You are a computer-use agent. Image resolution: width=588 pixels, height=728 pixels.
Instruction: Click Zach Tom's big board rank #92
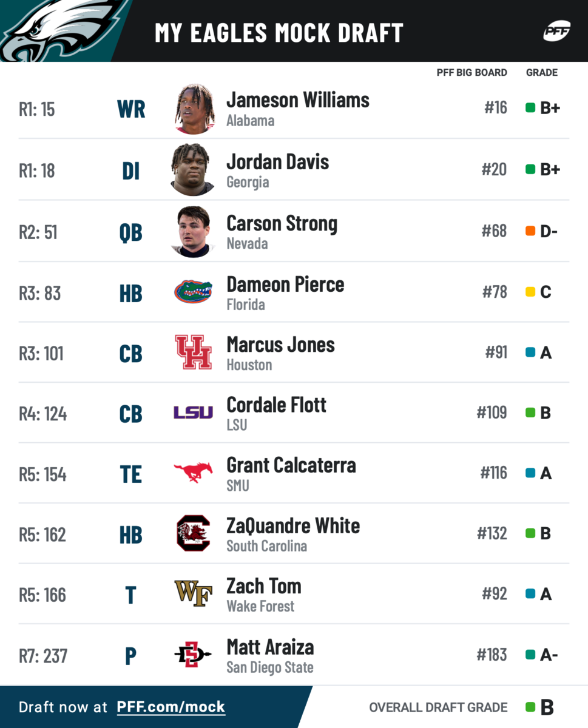(x=495, y=593)
